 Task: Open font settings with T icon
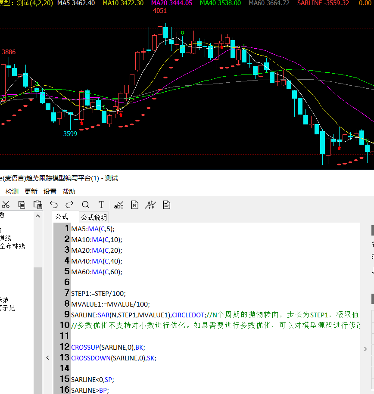(102, 205)
